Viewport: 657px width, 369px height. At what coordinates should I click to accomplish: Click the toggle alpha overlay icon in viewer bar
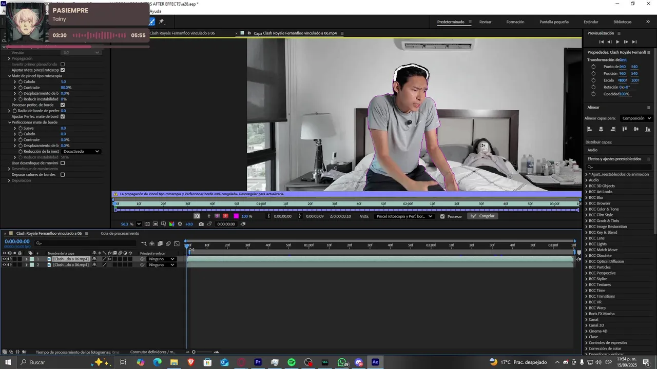pos(225,216)
